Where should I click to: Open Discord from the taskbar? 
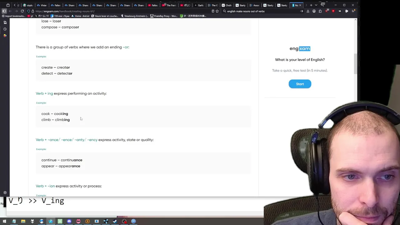tap(69, 221)
